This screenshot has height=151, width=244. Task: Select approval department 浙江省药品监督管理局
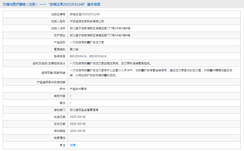click(84, 110)
